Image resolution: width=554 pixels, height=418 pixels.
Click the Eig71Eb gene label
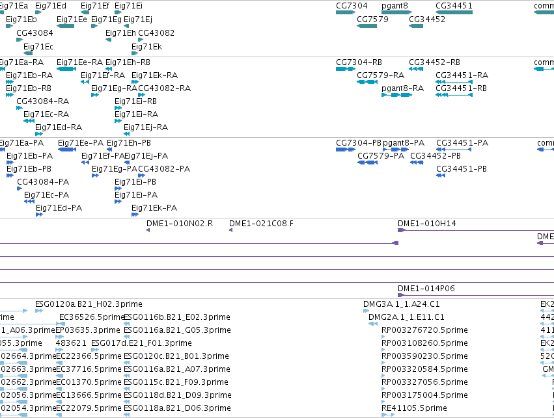[x=21, y=20]
